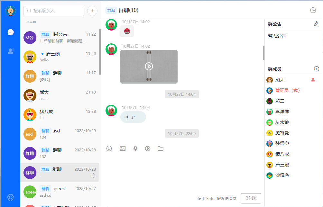Edit the group announcement with pencil icon

[x=316, y=24]
